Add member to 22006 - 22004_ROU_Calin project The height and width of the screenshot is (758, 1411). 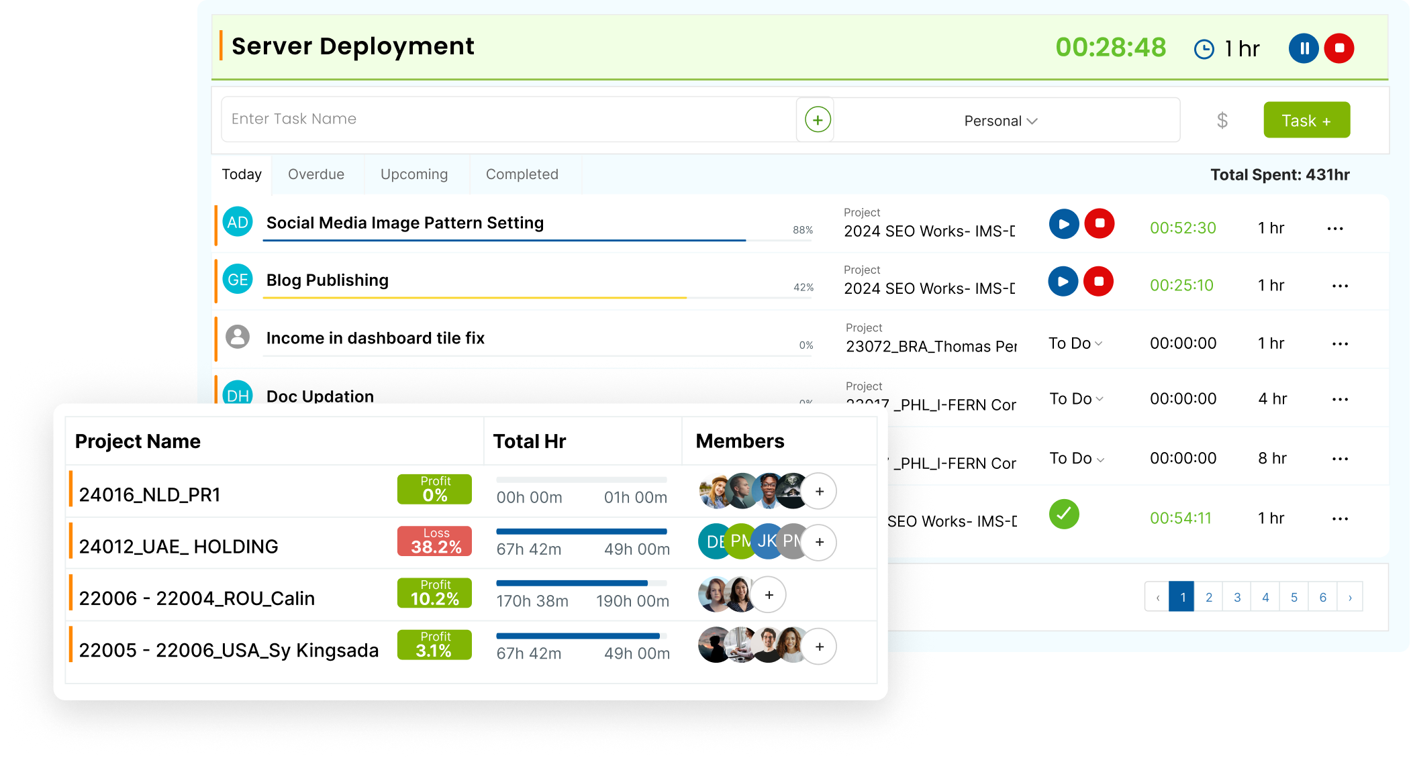769,595
